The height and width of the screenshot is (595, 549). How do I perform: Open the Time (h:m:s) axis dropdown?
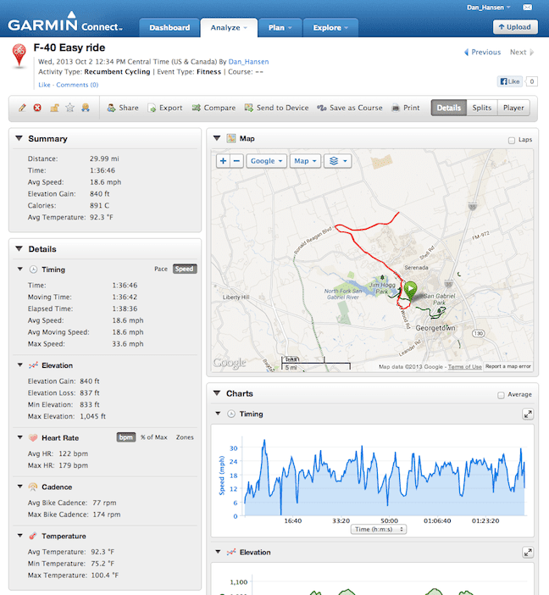coord(378,529)
